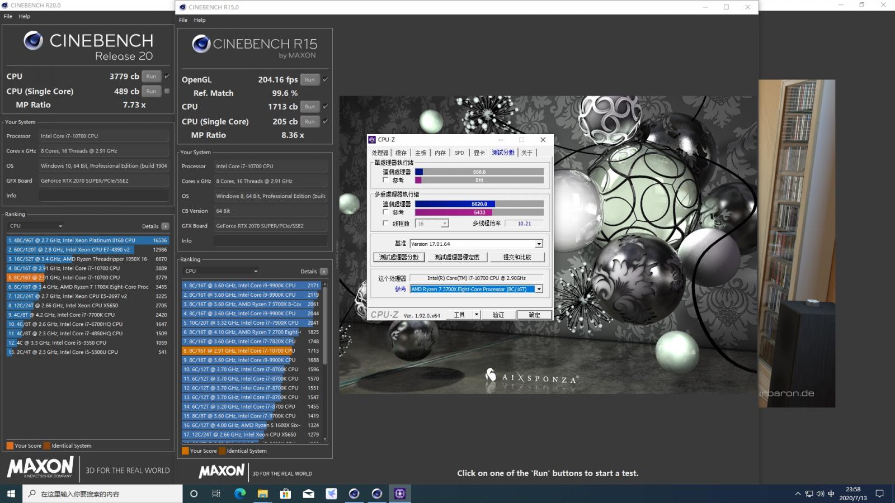Click 确定 button in CPU-Z
This screenshot has height=503, width=895.
(534, 315)
